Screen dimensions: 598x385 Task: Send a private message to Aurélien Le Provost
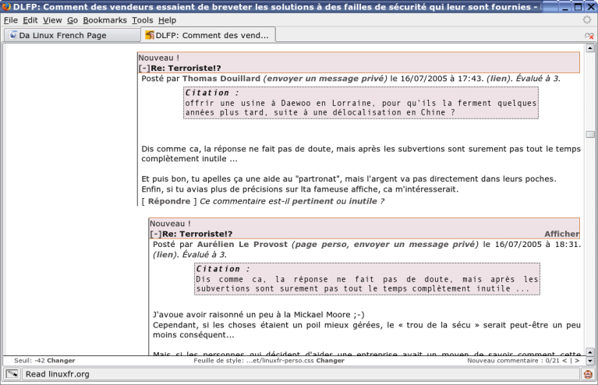pos(414,245)
